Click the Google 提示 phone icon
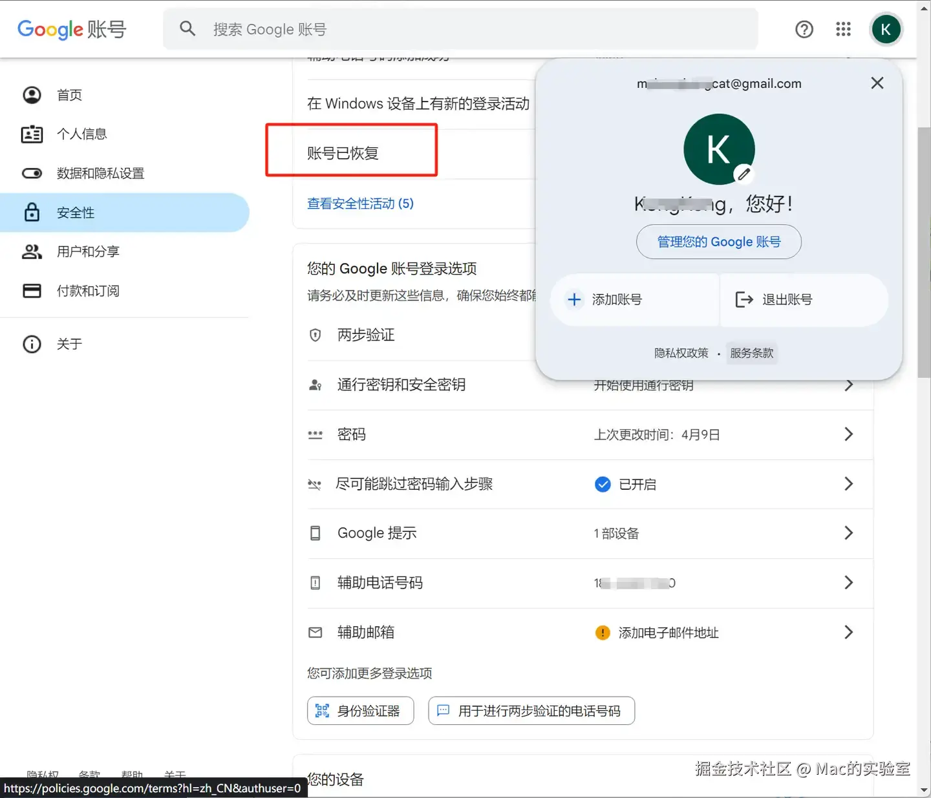The width and height of the screenshot is (931, 798). 316,533
